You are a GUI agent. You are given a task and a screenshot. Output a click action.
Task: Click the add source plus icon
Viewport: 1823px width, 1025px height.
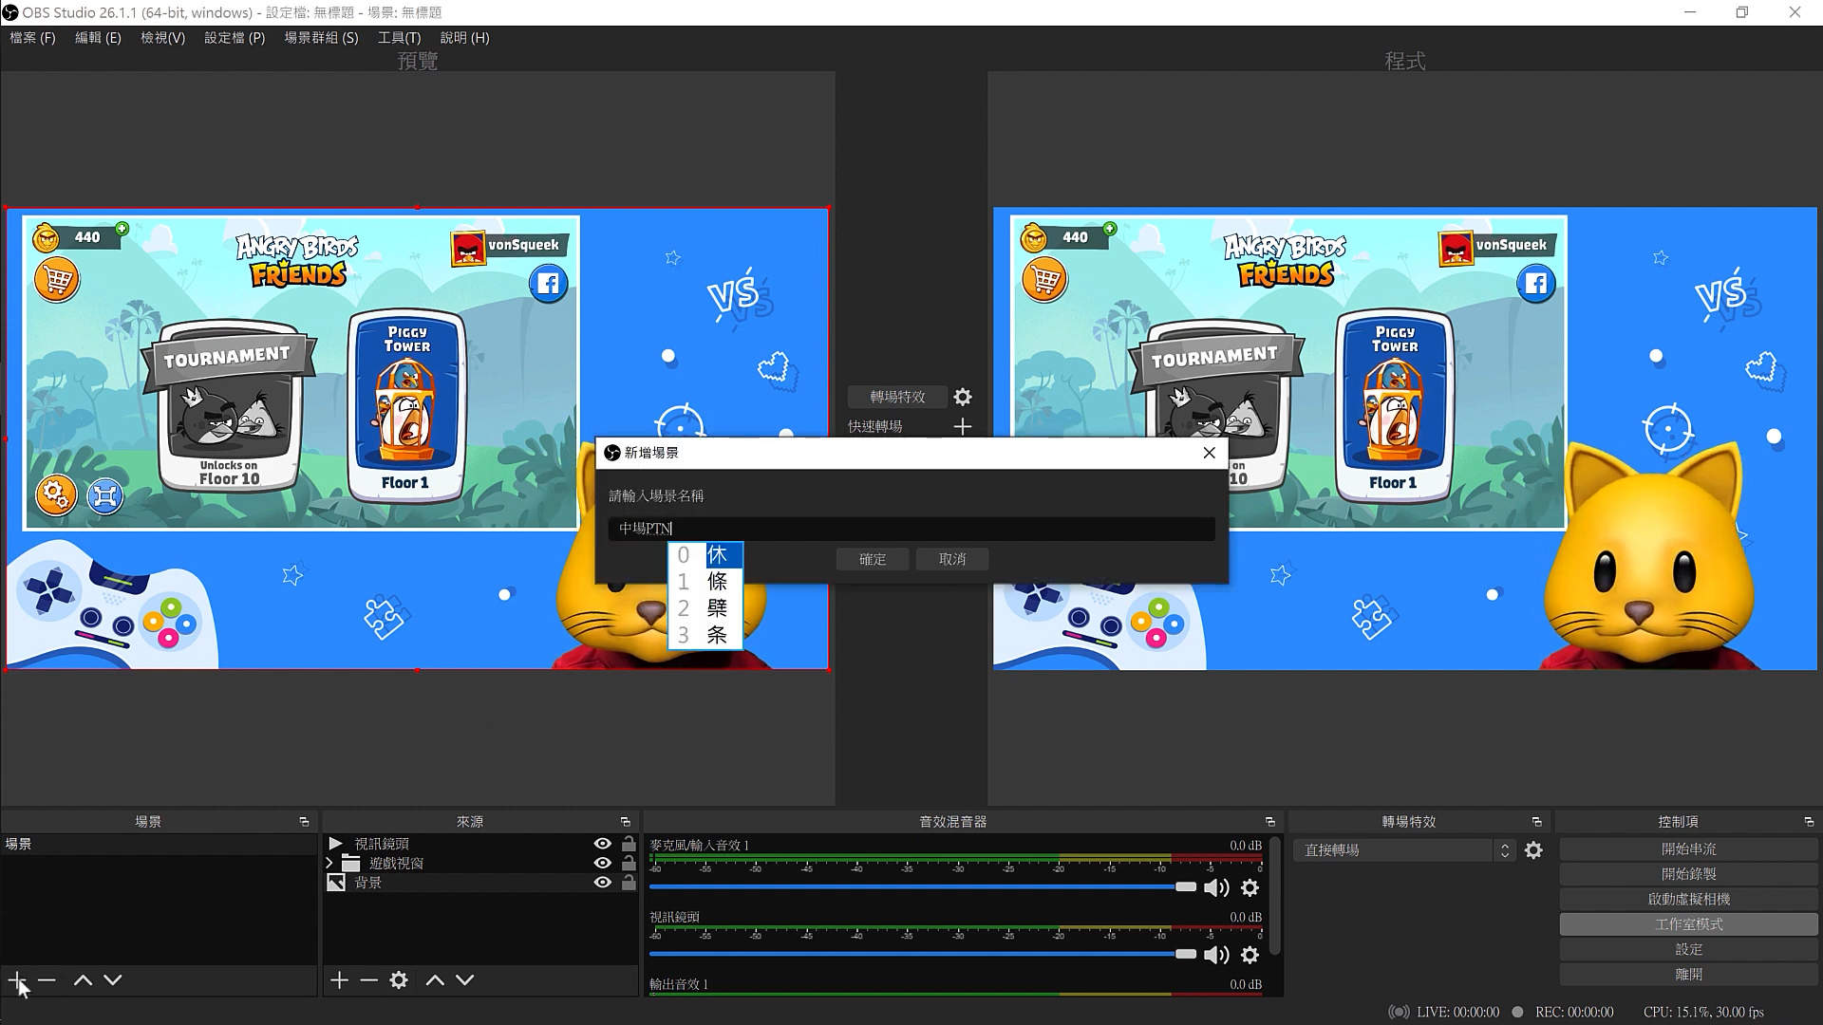[339, 979]
